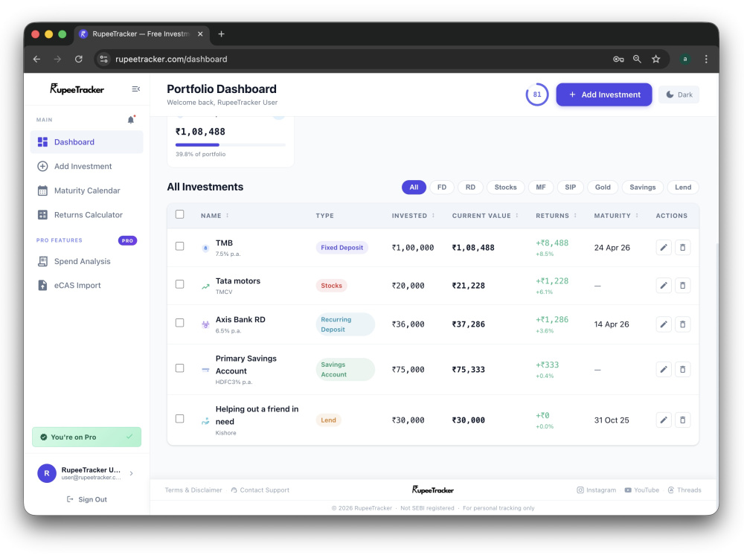The image size is (744, 558).
Task: Sort the table by Returns column
Action: [x=556, y=216]
